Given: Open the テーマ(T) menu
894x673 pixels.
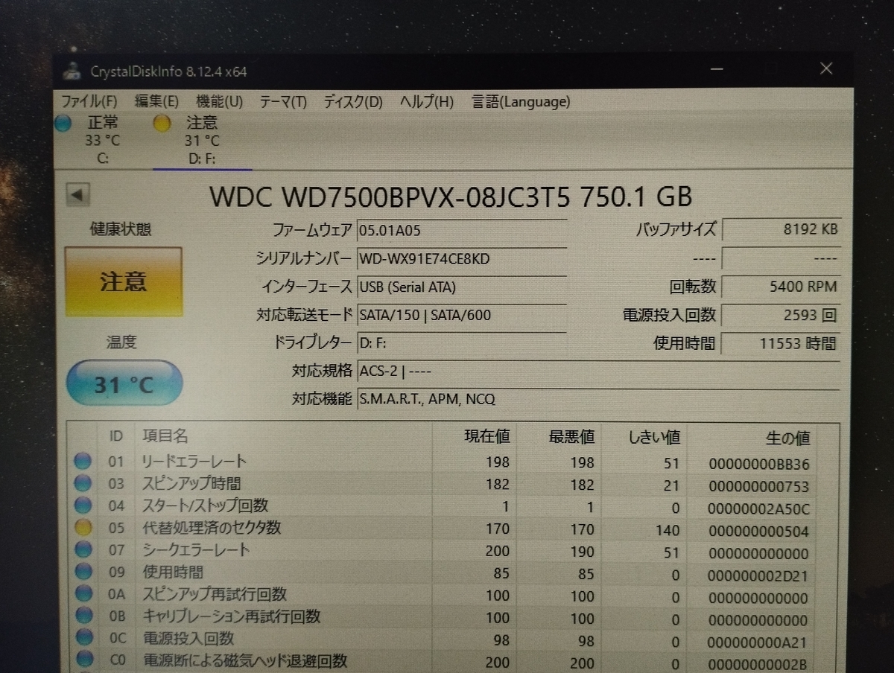Looking at the screenshot, I should coord(283,102).
